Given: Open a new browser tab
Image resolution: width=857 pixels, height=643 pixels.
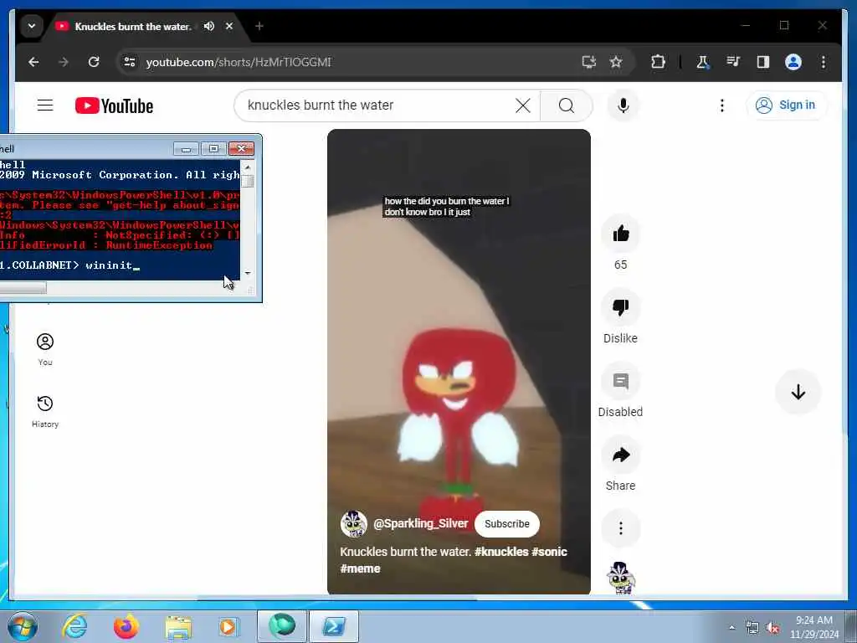Looking at the screenshot, I should pos(259,26).
